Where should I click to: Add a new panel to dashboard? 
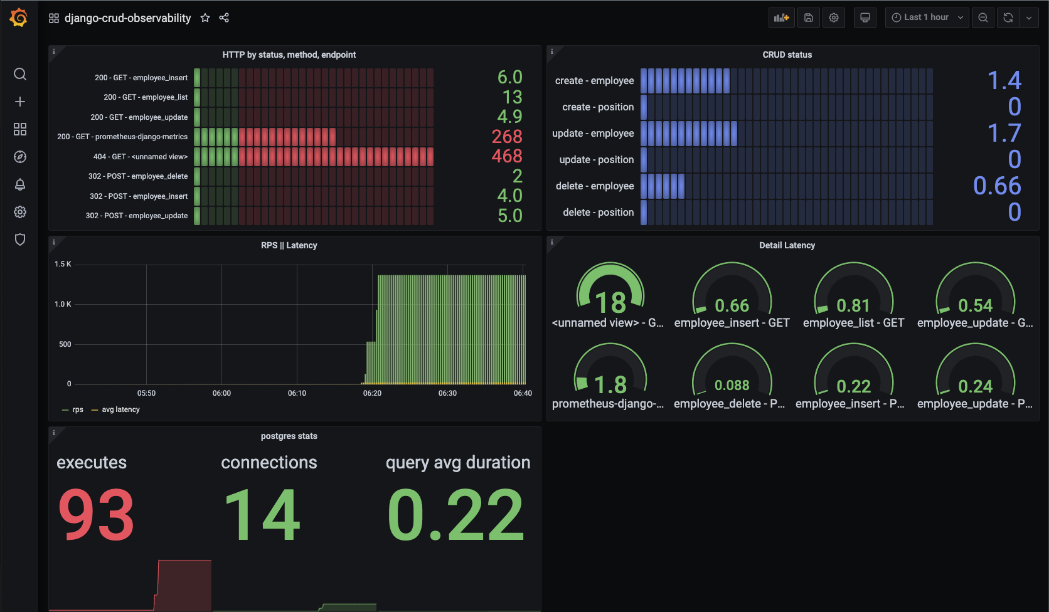[x=782, y=18]
